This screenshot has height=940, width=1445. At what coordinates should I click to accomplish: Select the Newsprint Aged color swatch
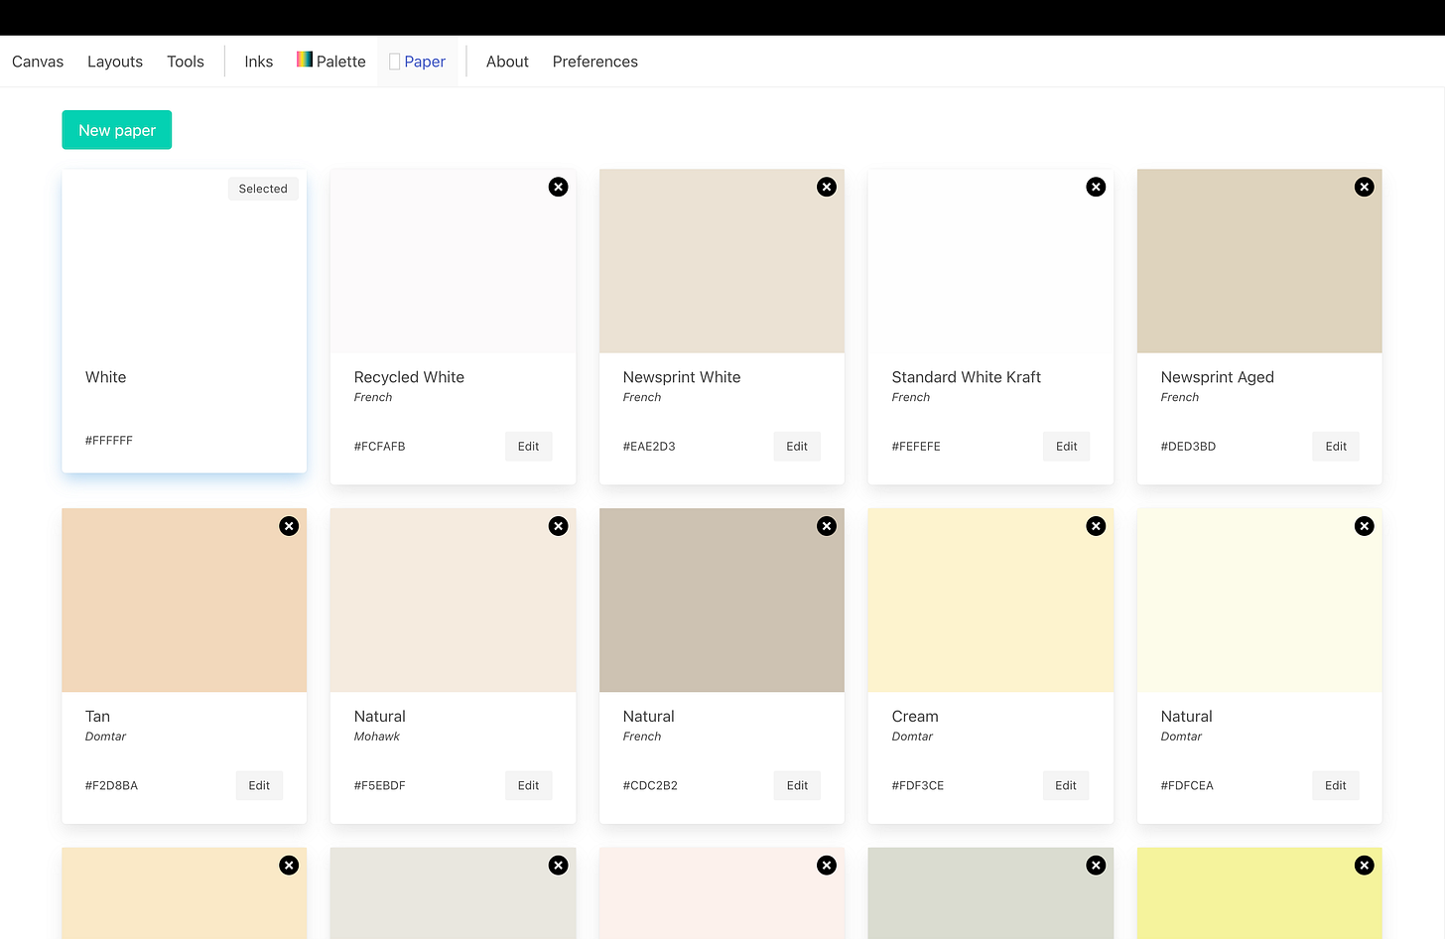click(x=1259, y=261)
